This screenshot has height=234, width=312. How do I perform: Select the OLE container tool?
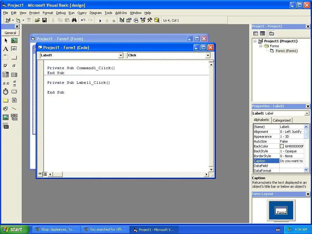click(x=6, y=126)
